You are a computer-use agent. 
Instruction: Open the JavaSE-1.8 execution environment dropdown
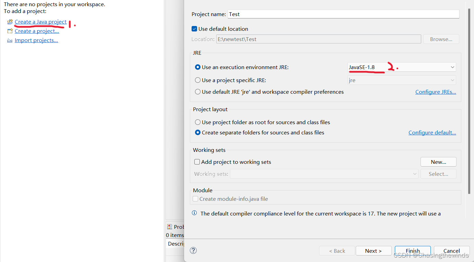[402, 67]
